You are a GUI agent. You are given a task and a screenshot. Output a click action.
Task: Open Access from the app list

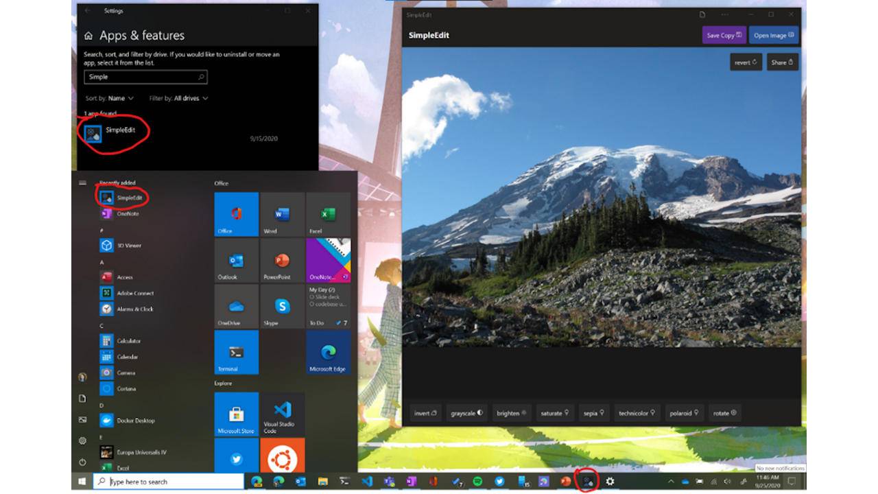click(x=117, y=277)
